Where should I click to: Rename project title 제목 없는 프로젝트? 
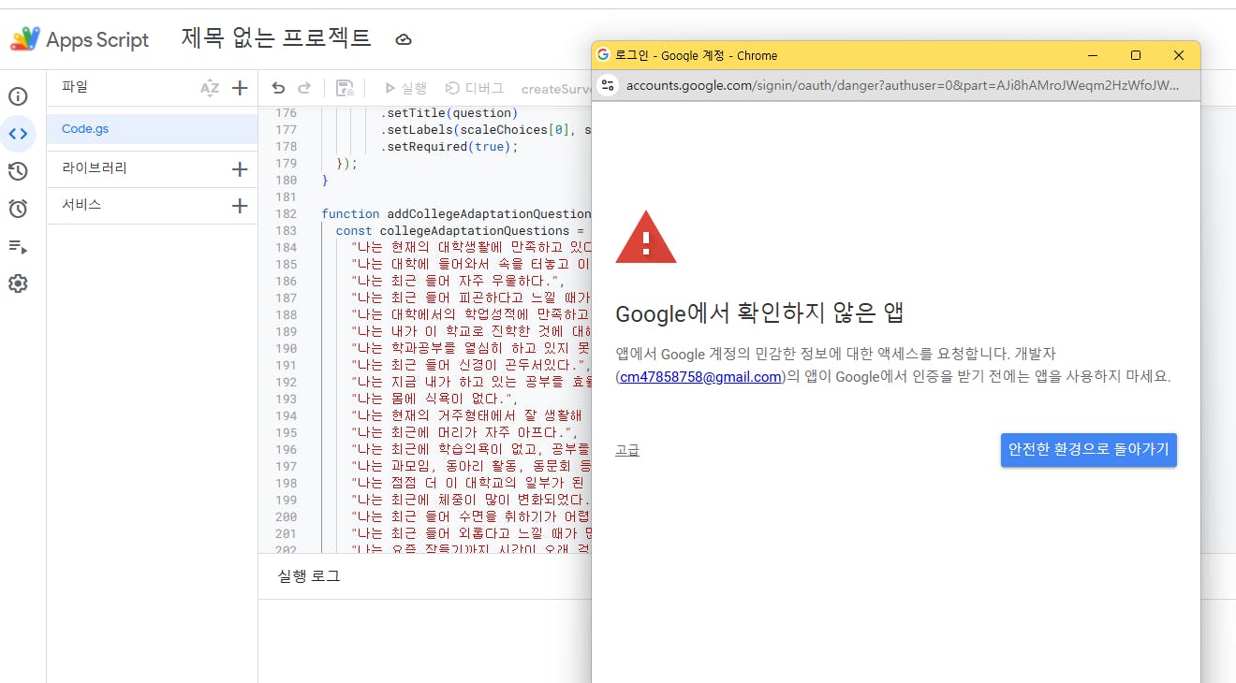[x=276, y=38]
